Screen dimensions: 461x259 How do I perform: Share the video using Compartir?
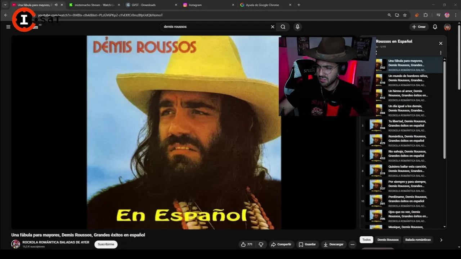[x=281, y=244]
